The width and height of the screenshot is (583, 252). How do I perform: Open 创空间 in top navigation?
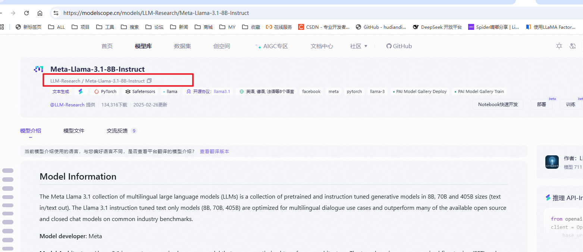click(x=222, y=46)
